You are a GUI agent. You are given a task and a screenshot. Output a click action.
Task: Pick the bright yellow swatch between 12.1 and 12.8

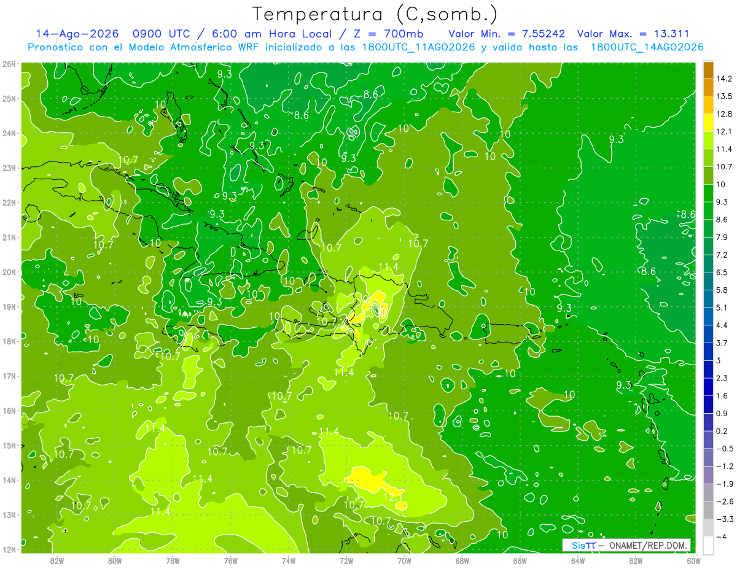pyautogui.click(x=708, y=123)
